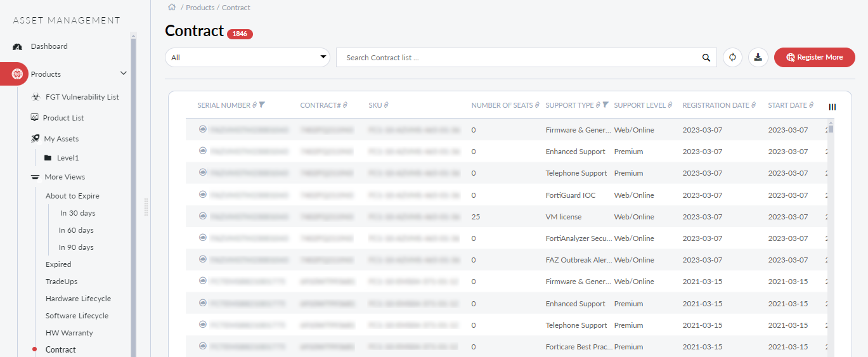Screen dimensions: 868x357
Task: Go to home via breadcrumb house icon
Action: pos(171,8)
